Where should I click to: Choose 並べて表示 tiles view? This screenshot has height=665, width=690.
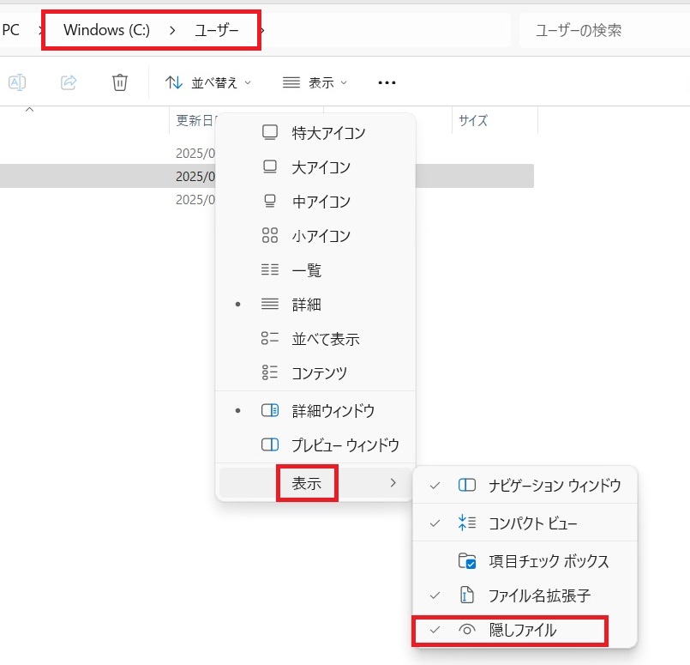coord(325,339)
